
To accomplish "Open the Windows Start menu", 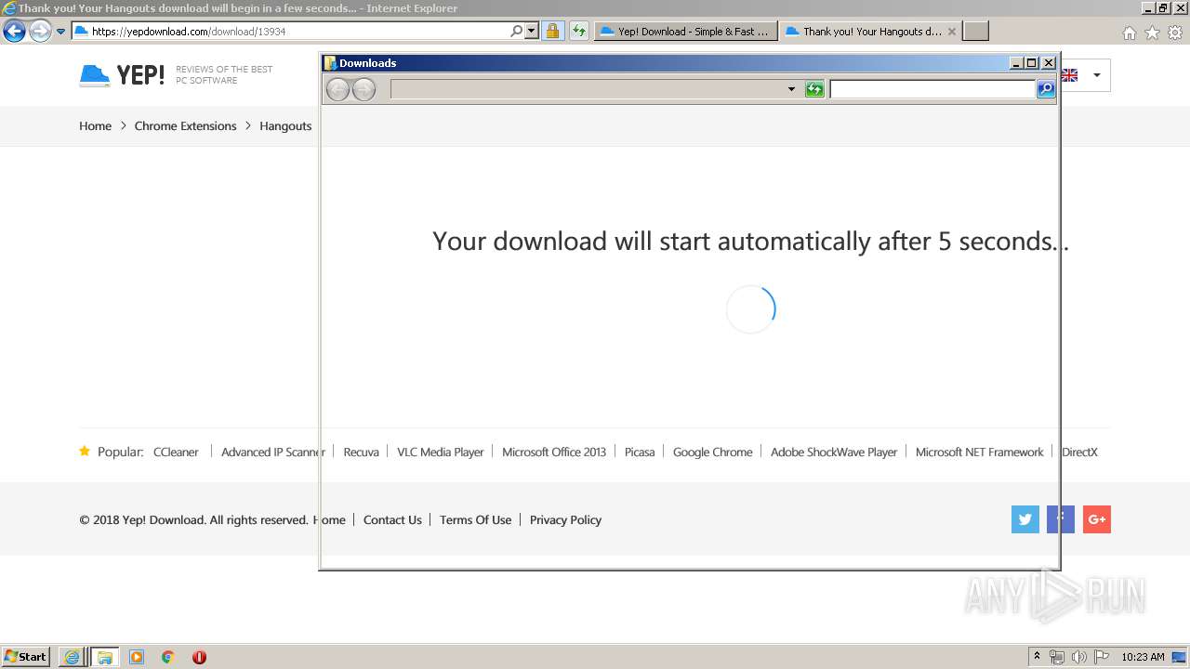I will tap(25, 657).
